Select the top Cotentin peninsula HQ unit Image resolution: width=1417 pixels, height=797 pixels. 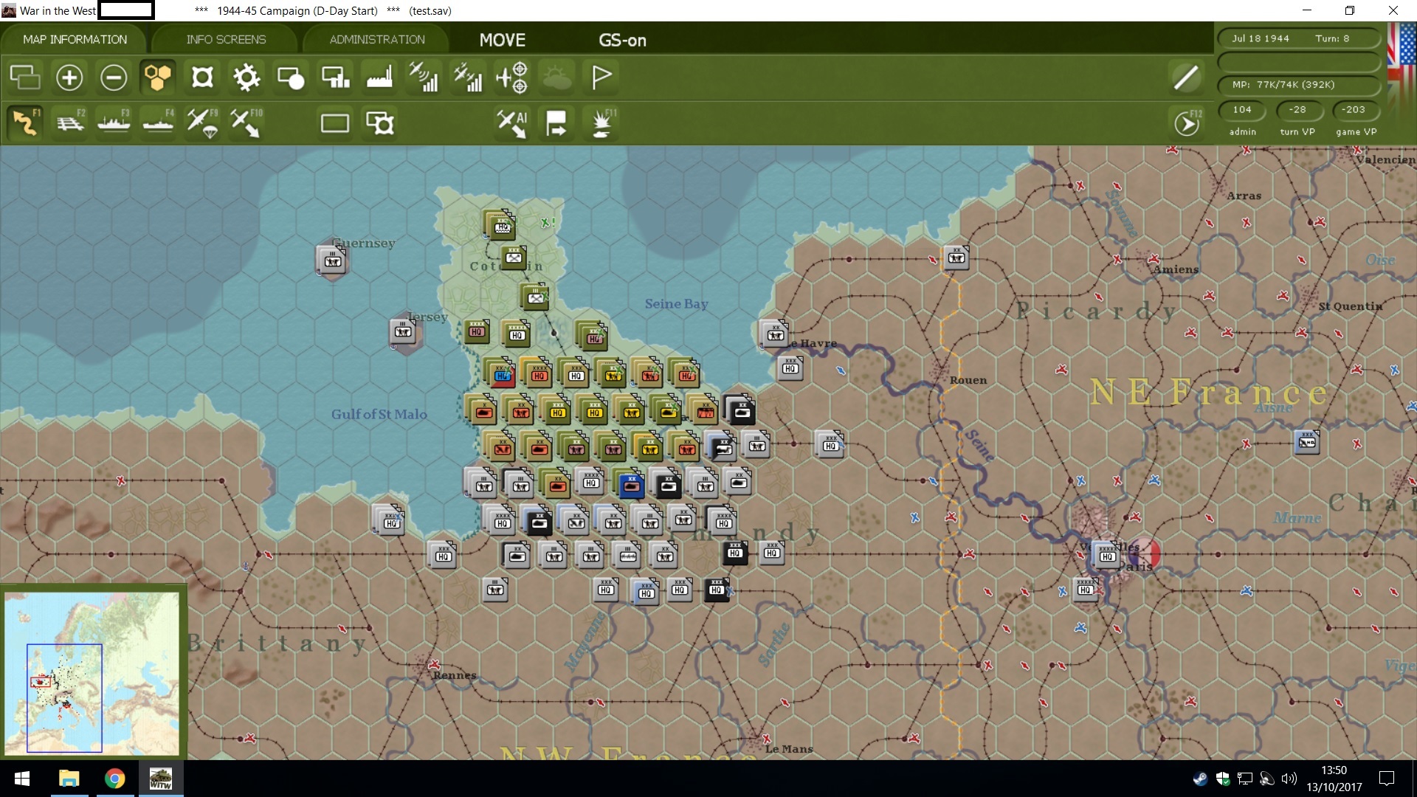tap(501, 225)
